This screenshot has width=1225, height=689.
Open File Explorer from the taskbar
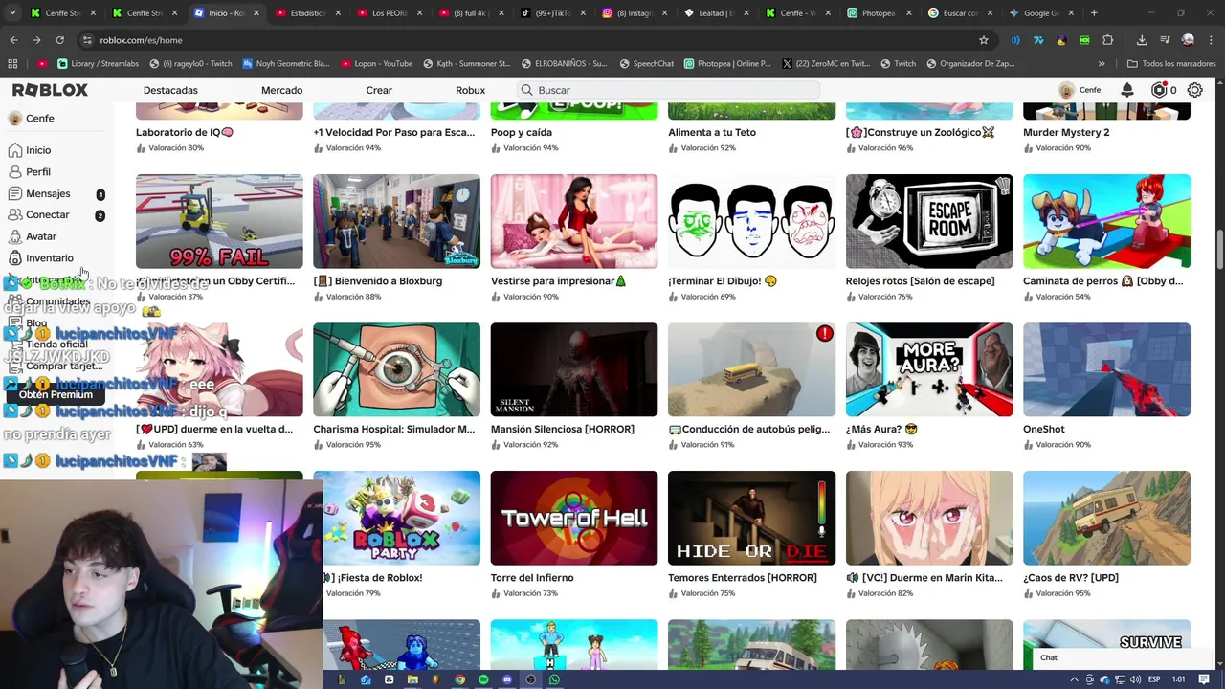tap(412, 679)
